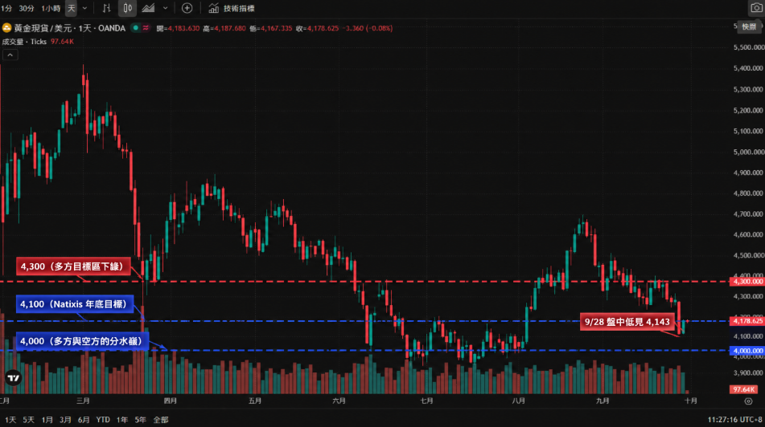Click the 開=4,183.630 open value
This screenshot has width=765, height=427.
click(178, 28)
